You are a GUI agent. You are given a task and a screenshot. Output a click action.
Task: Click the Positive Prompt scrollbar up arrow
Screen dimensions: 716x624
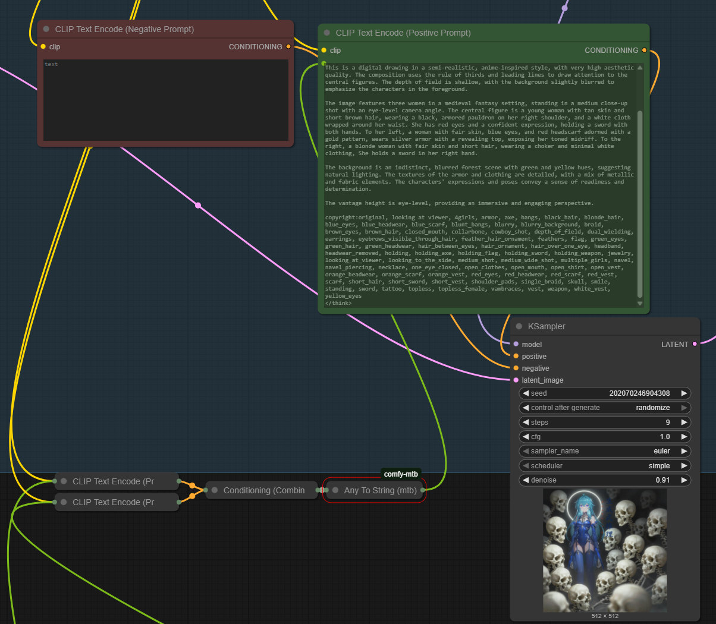point(640,67)
